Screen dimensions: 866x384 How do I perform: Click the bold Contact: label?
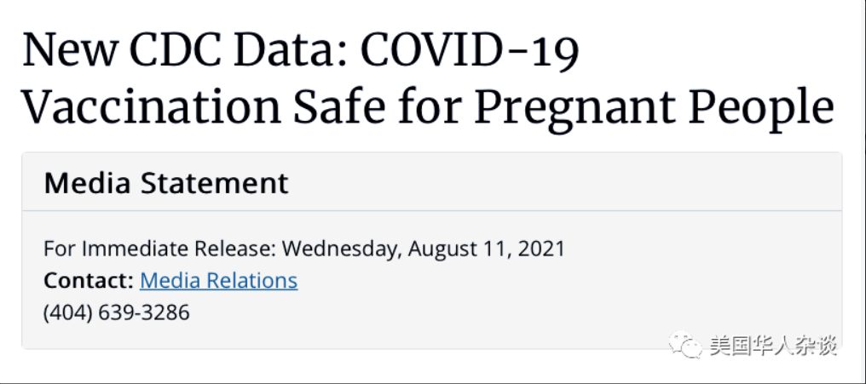tap(89, 281)
